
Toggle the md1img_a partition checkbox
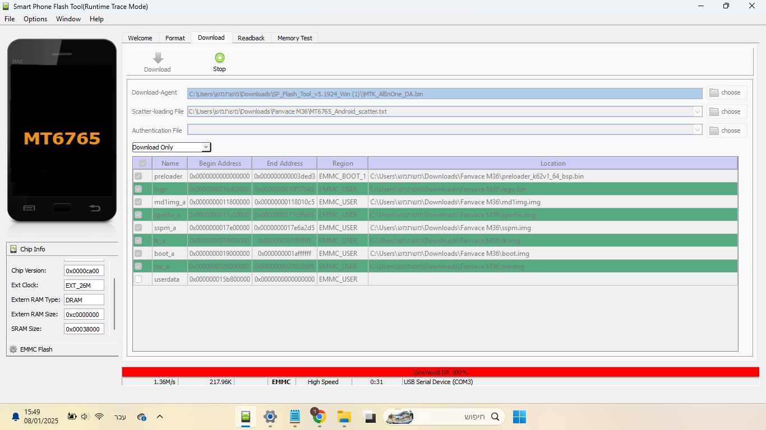139,202
